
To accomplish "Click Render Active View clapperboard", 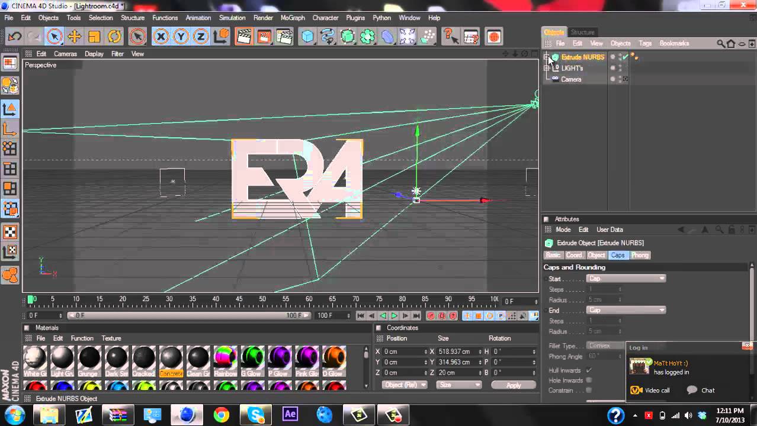I will point(243,37).
